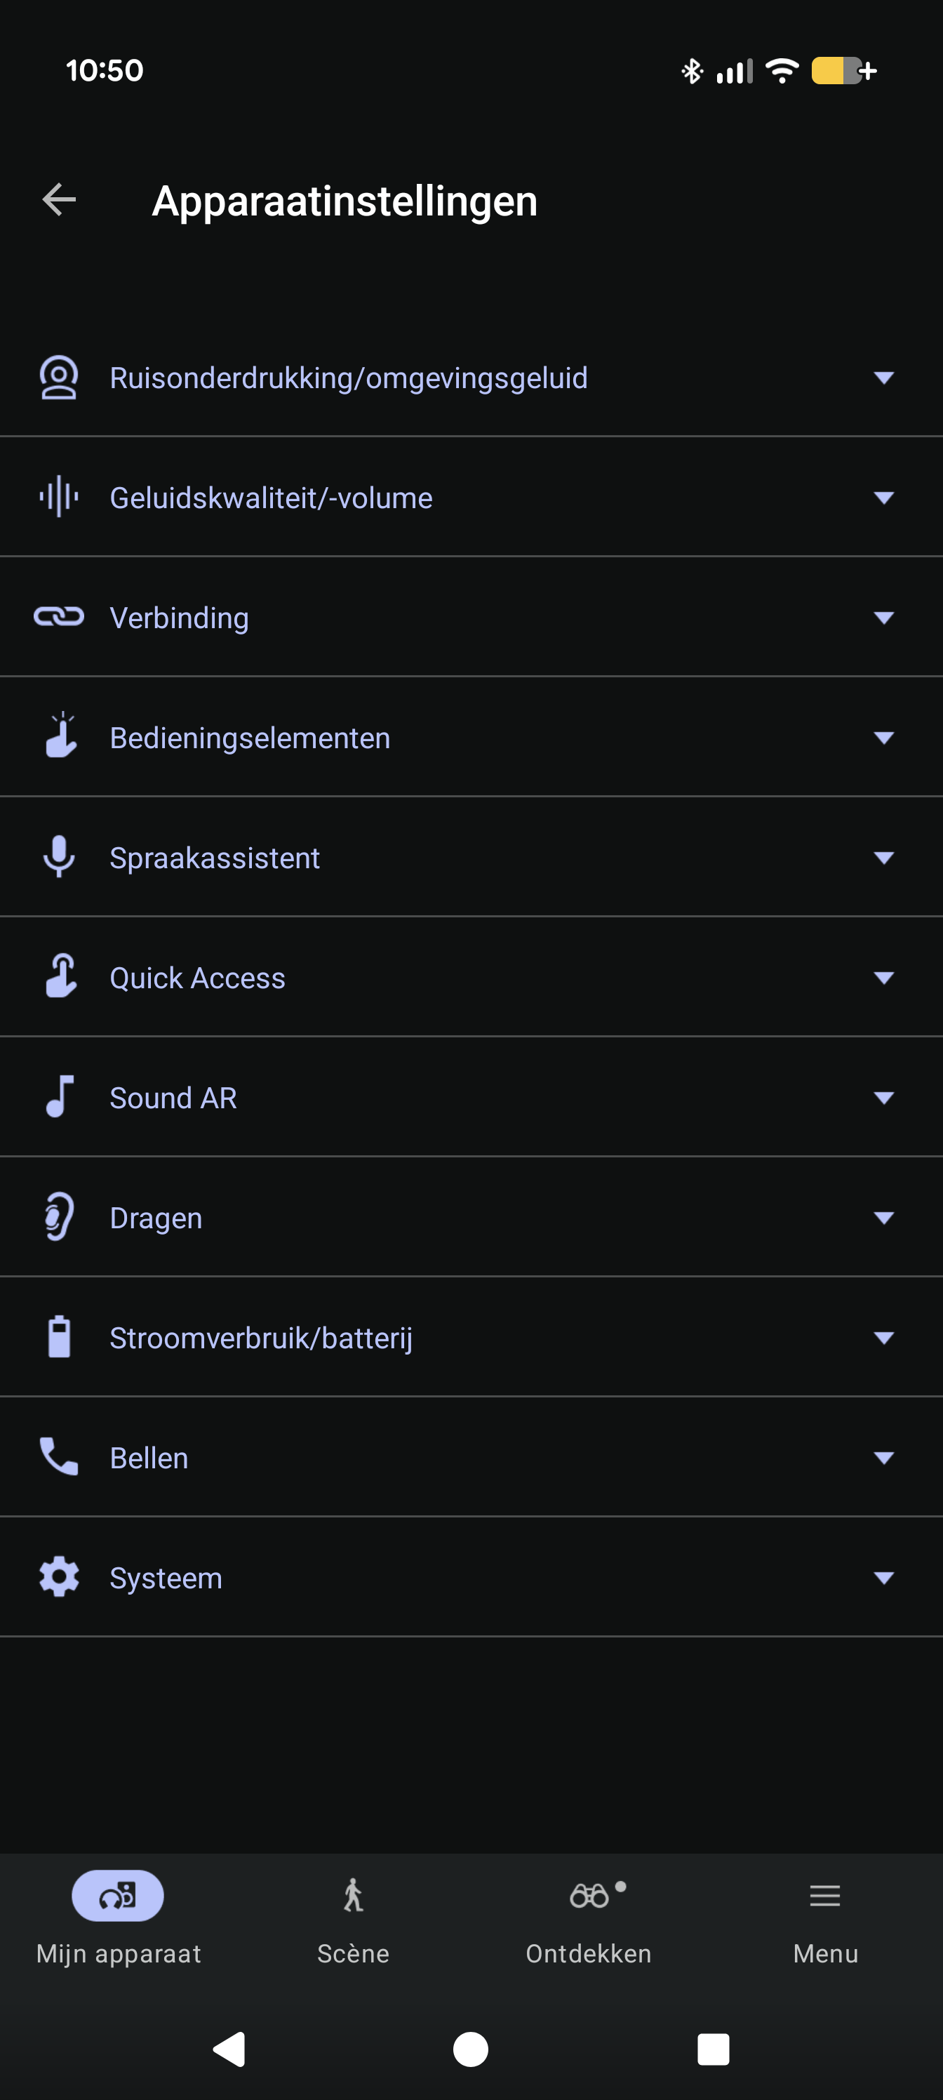Viewport: 943px width, 2100px height.
Task: Expand Ruisonderdrukking/omgevingsgeluid with its arrow
Action: [x=883, y=378]
